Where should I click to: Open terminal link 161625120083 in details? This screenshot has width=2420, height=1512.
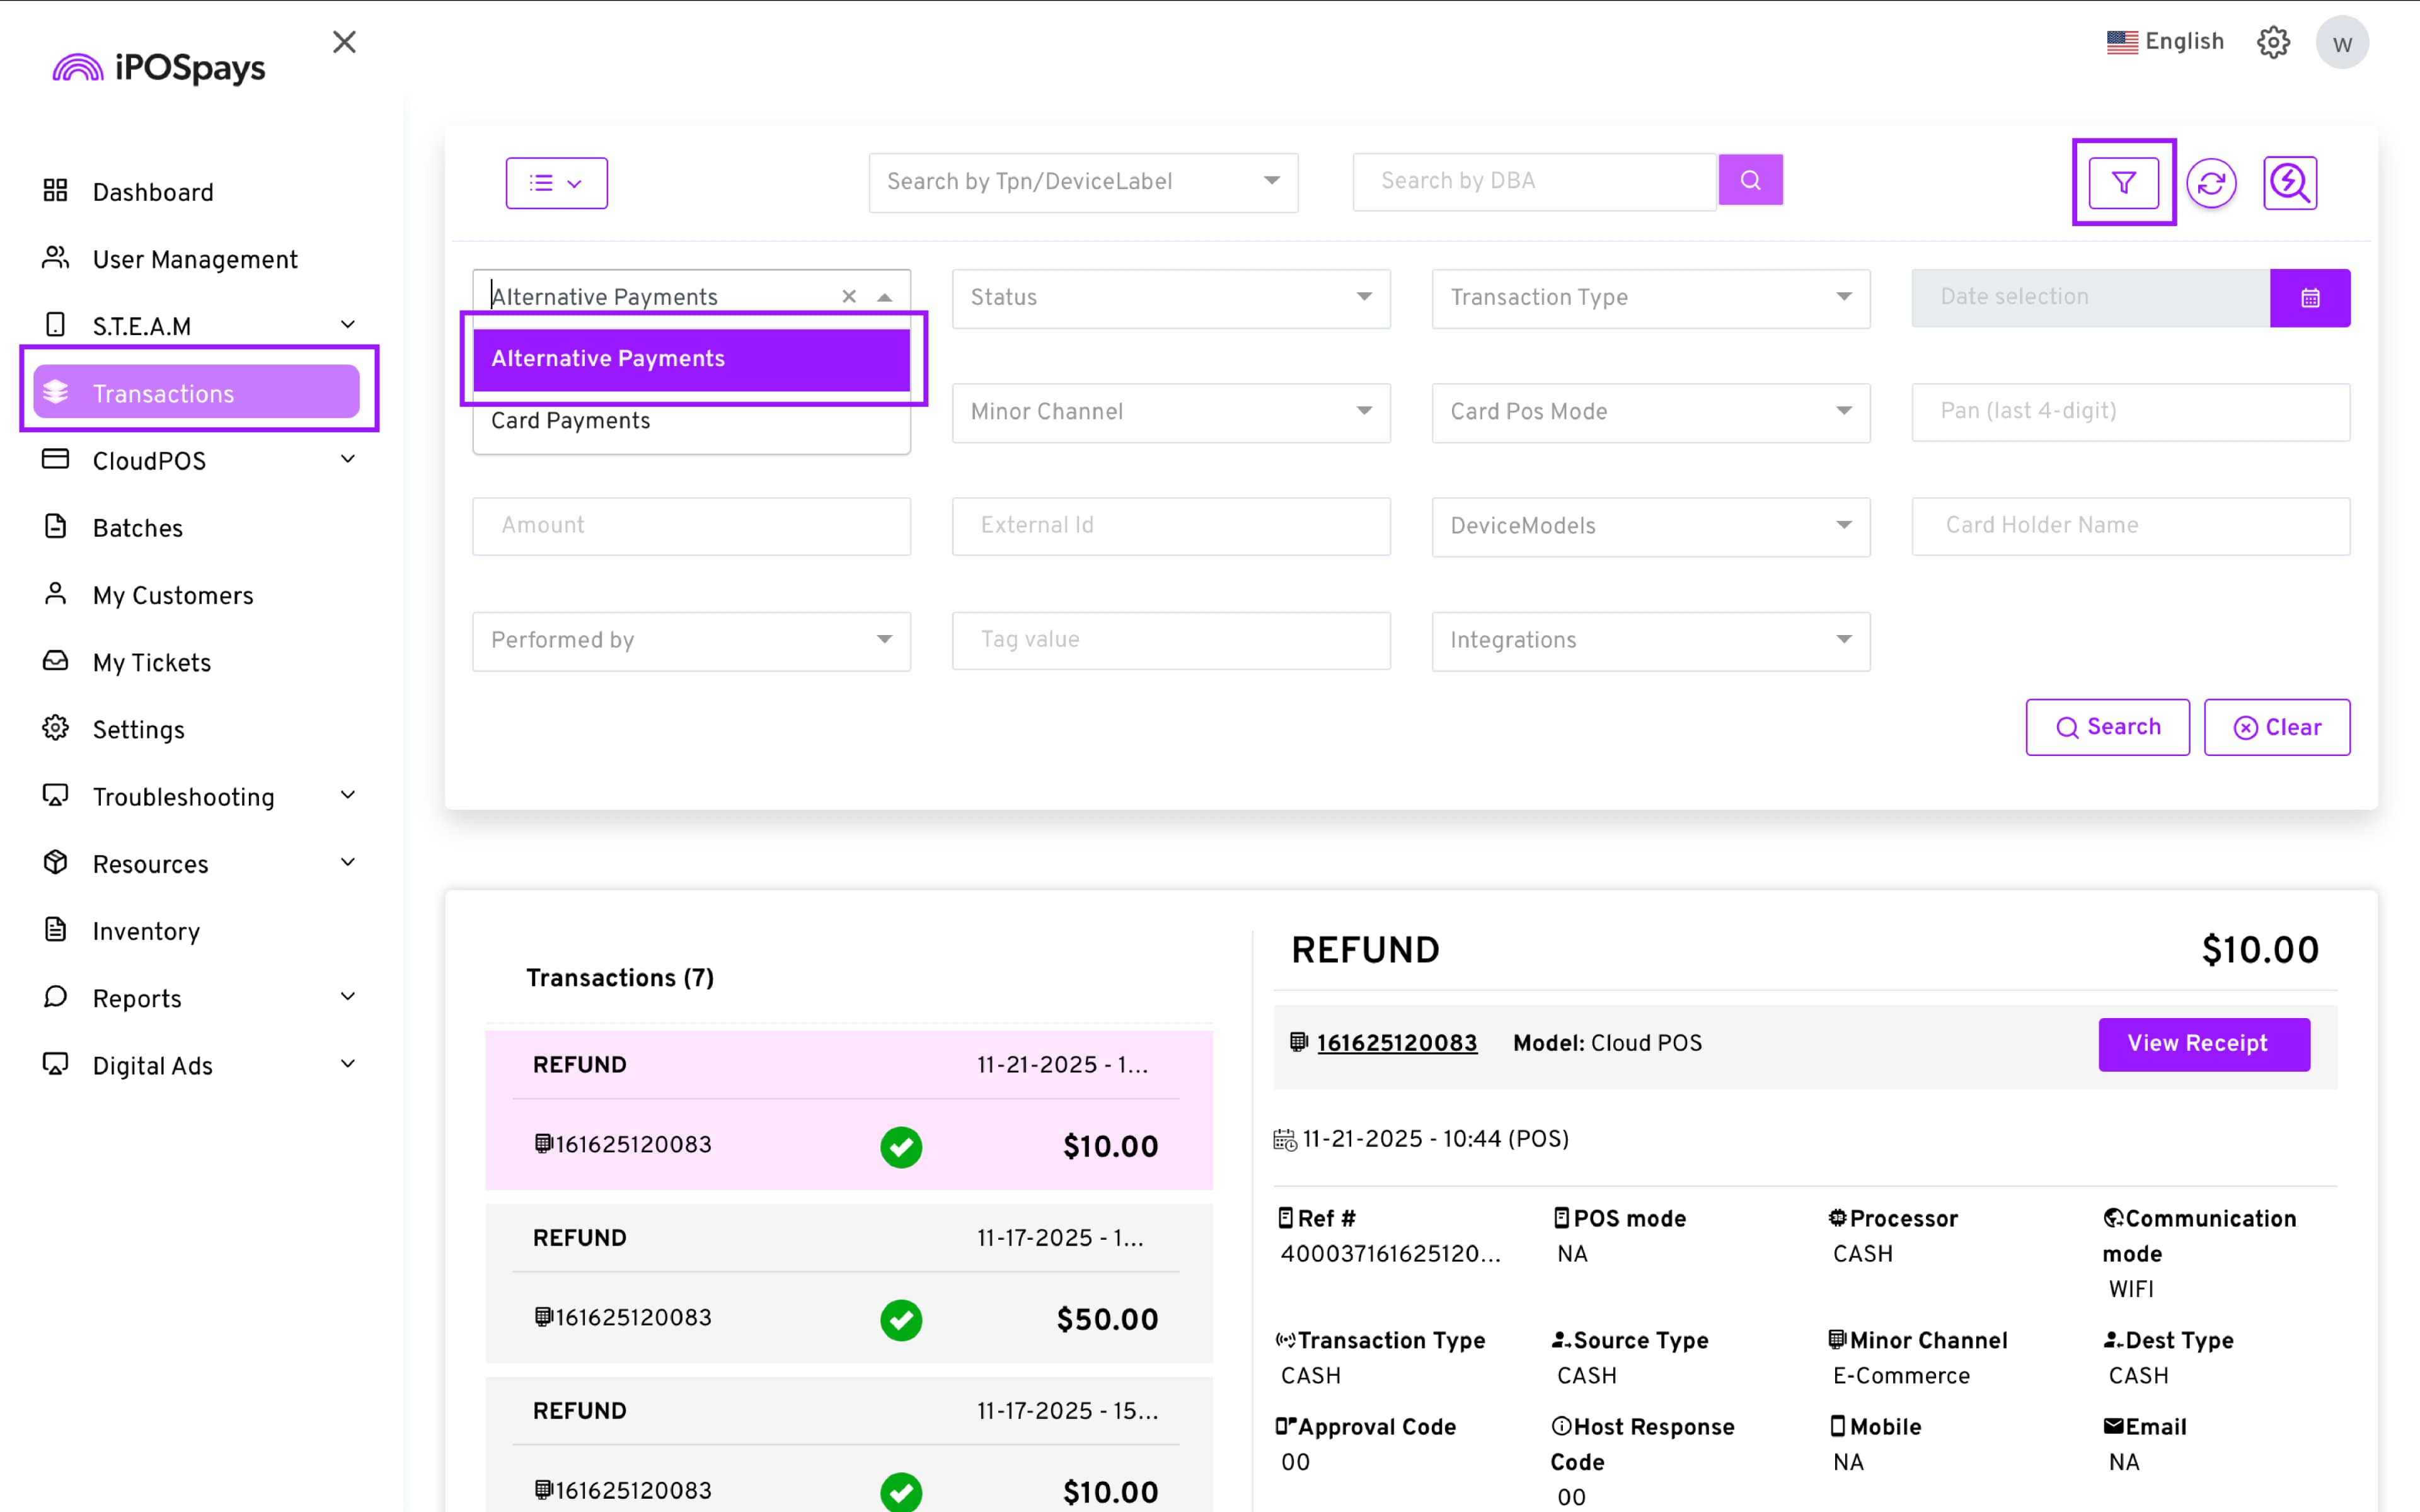click(1396, 1043)
